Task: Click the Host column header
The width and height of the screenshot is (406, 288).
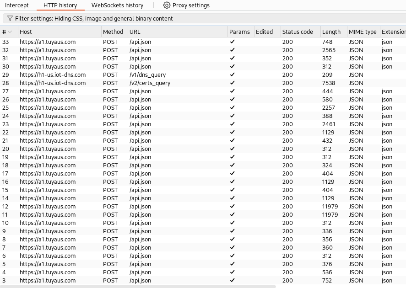Action: click(x=25, y=32)
